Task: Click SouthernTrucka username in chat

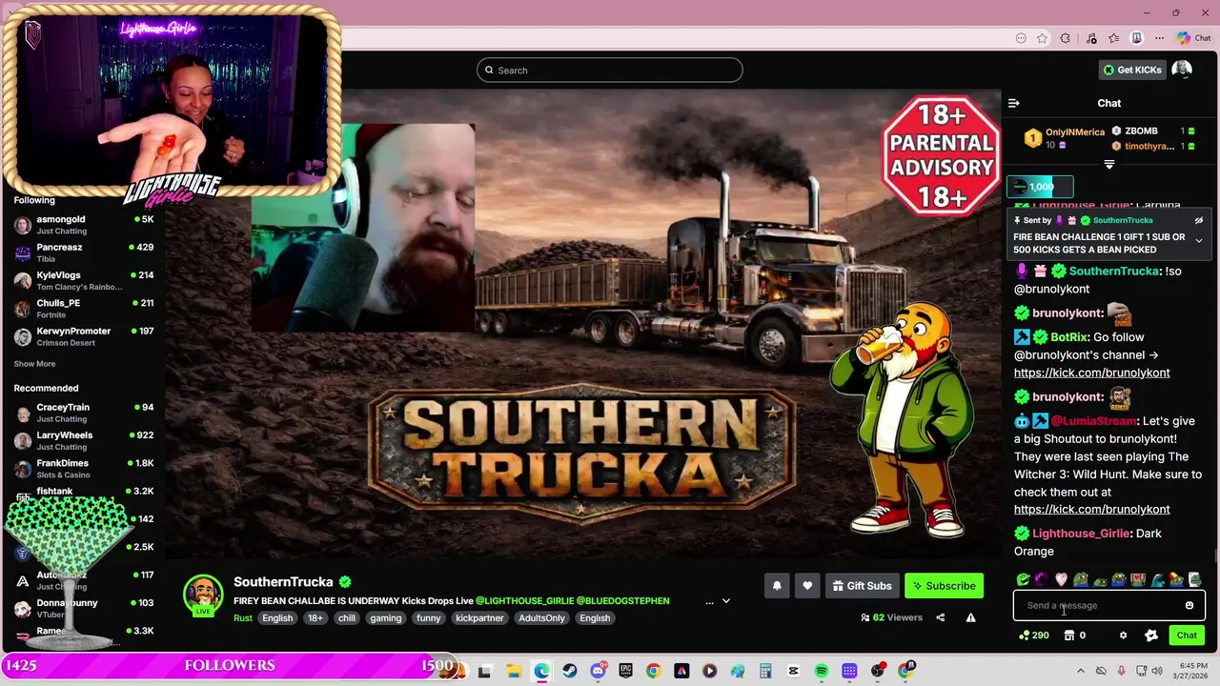Action: point(1114,272)
